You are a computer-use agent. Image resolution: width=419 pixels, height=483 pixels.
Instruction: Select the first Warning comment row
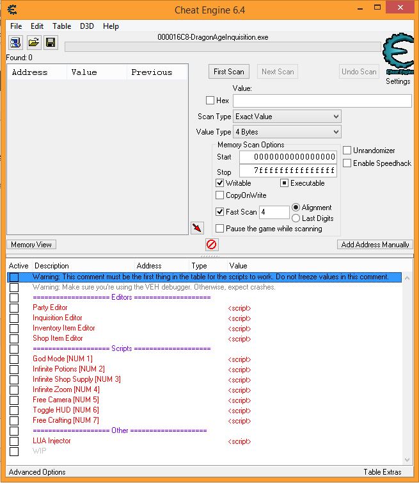(204, 277)
